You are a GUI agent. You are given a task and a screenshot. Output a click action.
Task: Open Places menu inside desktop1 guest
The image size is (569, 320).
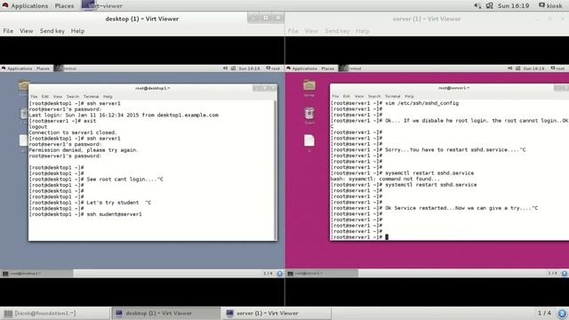click(x=43, y=68)
